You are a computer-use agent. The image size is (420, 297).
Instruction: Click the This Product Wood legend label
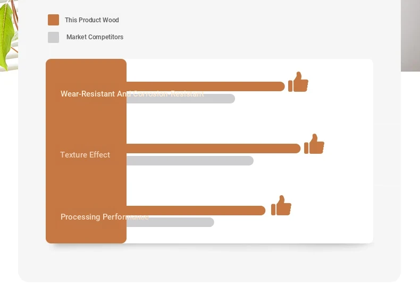pos(92,20)
